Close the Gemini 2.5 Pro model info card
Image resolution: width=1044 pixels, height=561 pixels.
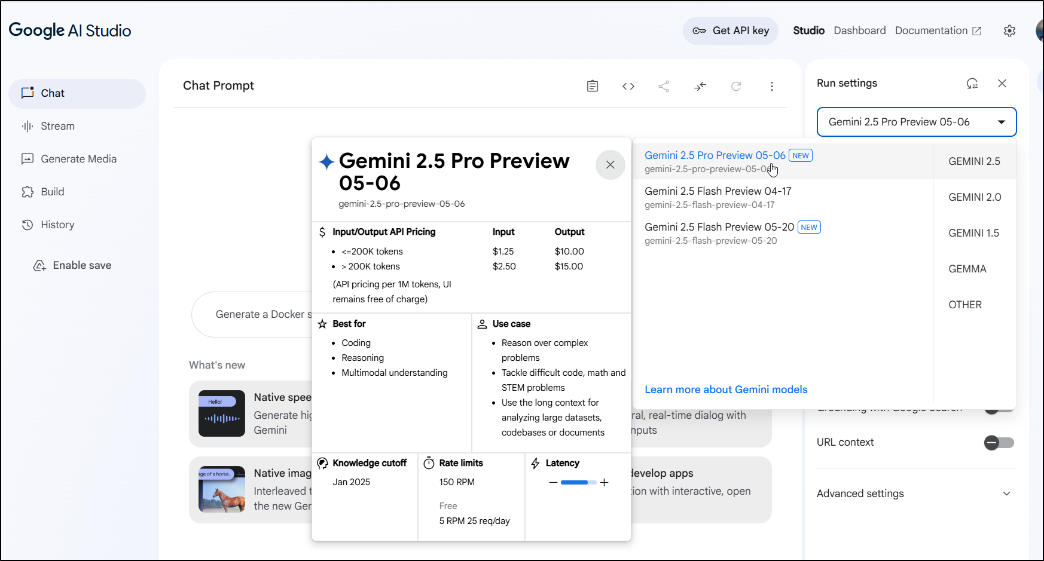click(610, 165)
